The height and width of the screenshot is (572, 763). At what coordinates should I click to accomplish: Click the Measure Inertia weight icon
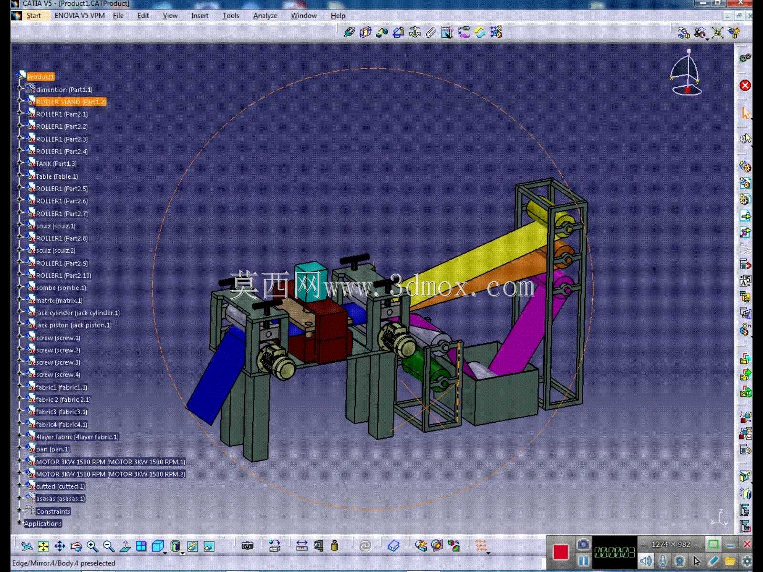coord(334,546)
